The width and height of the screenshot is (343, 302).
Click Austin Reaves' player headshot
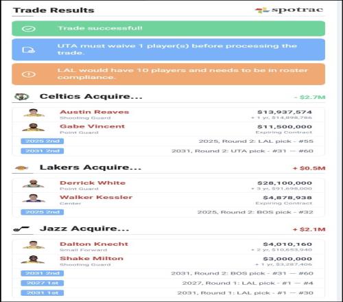[34, 113]
